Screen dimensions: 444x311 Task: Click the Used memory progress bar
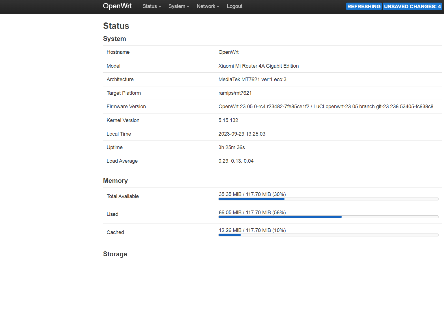[x=328, y=217]
